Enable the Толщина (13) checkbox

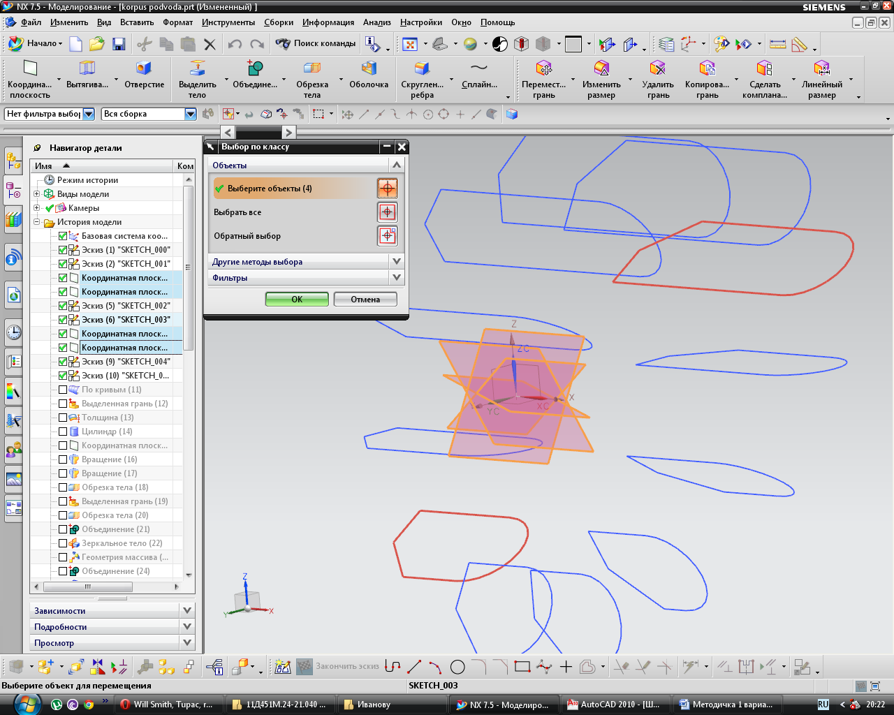point(63,418)
